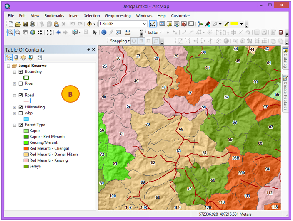This screenshot has width=293, height=221.
Task: Uncheck the Road layer
Action: point(21,95)
